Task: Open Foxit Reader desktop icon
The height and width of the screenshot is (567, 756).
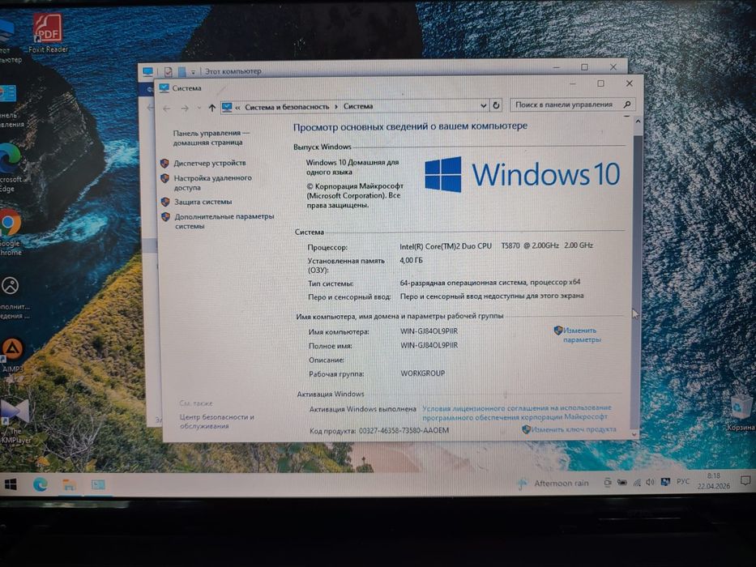Action: pos(48,32)
